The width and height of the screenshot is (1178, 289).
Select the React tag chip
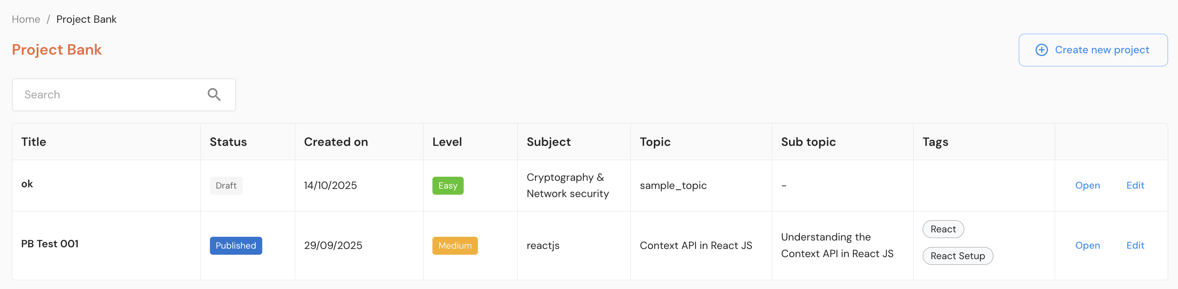[943, 229]
